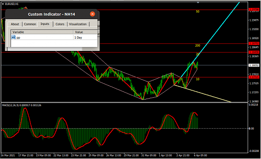Viewport: 261px width, 159px height.
Task: Click the '16 Mar 2021' date label
Action: (x=8, y=155)
